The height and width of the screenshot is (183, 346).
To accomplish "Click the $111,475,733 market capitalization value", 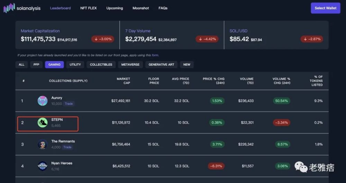I will tap(38, 39).
